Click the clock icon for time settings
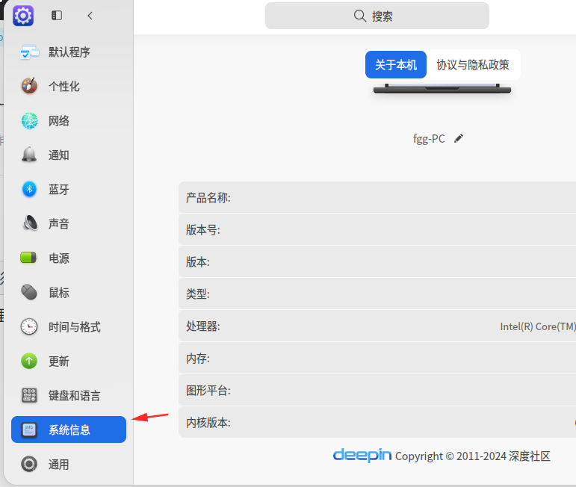The height and width of the screenshot is (487, 576). pos(29,327)
